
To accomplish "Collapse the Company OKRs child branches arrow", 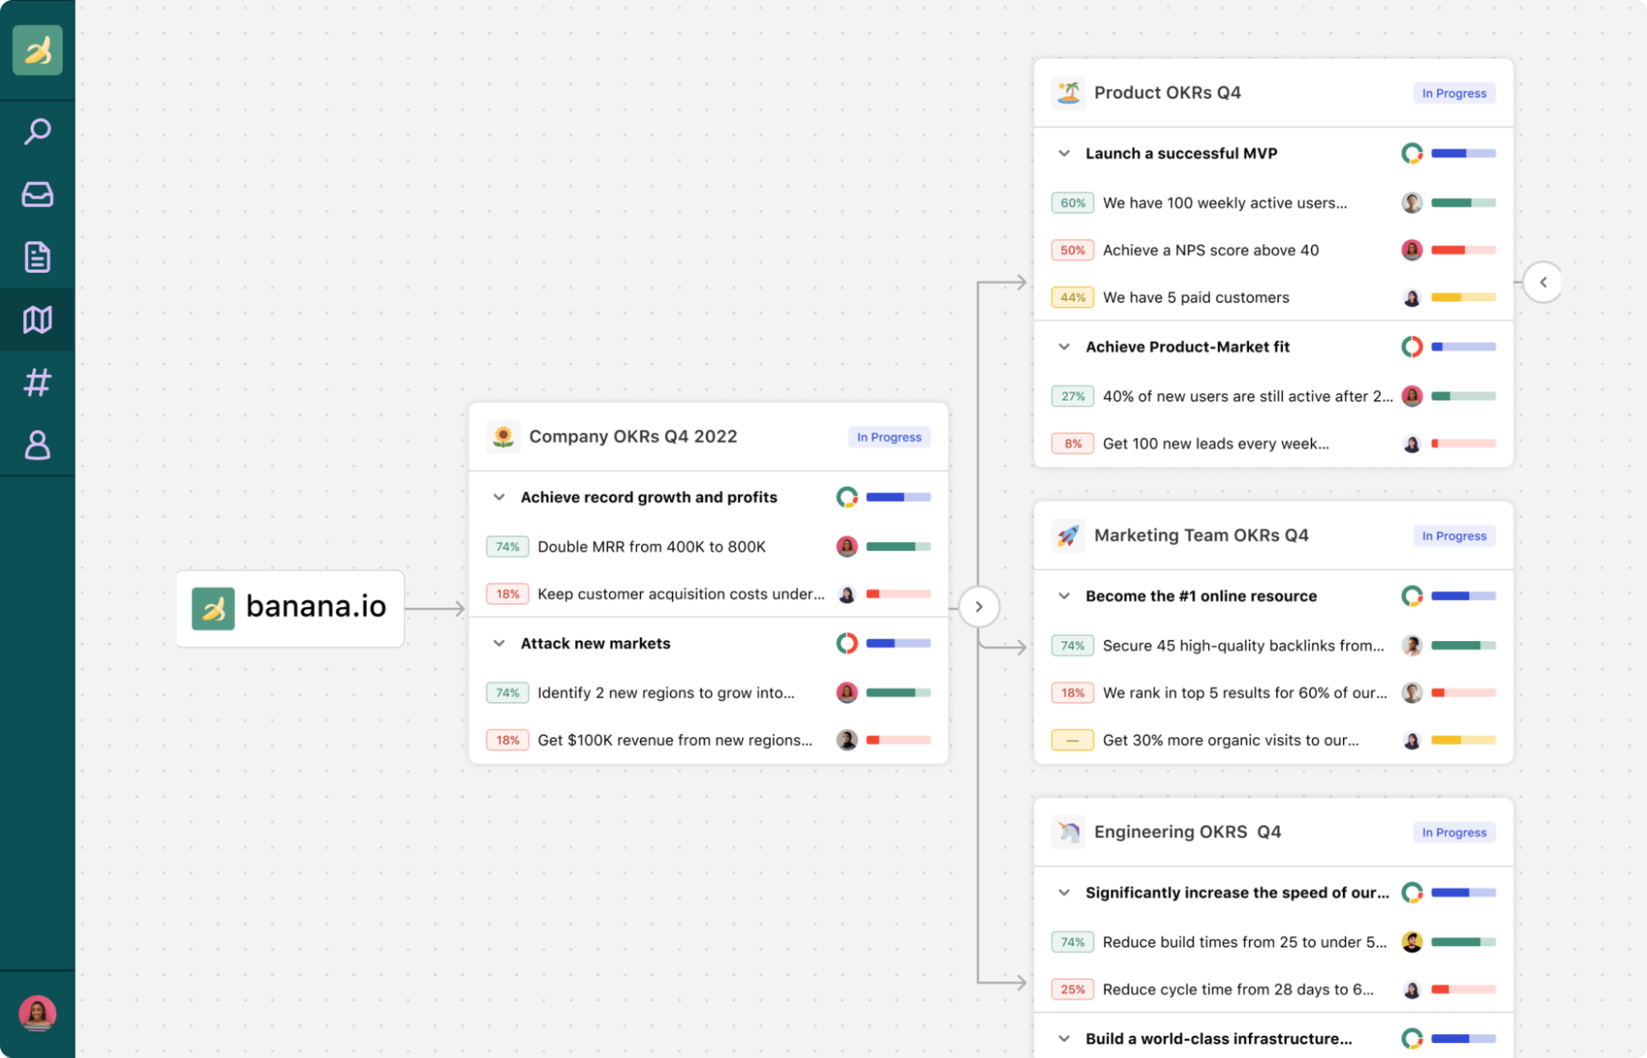I will [979, 606].
